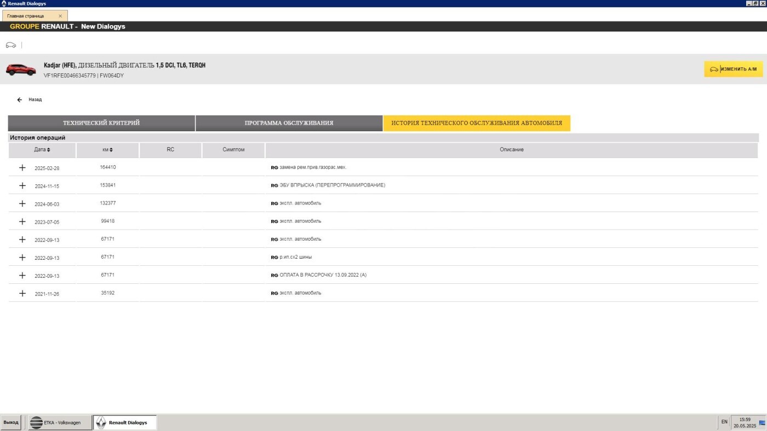
Task: Switch to the ПРОГРАММА ОБСЛУЖИВАНИЯ tab
Action: pyautogui.click(x=289, y=123)
